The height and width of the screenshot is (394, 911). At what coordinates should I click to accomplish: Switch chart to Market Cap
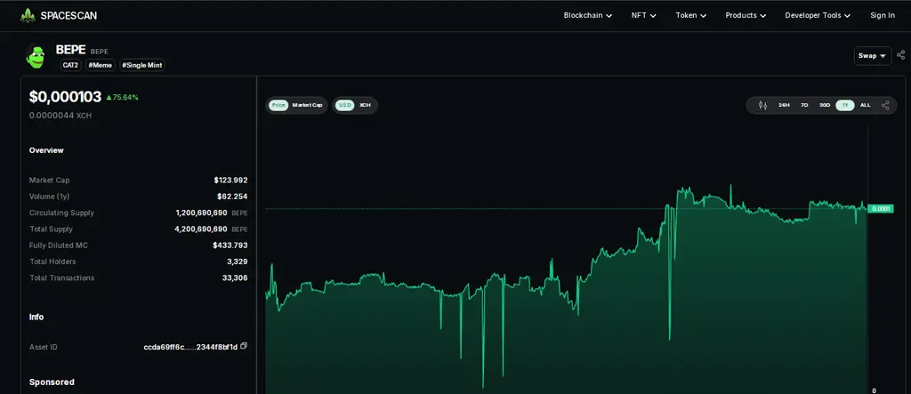307,105
